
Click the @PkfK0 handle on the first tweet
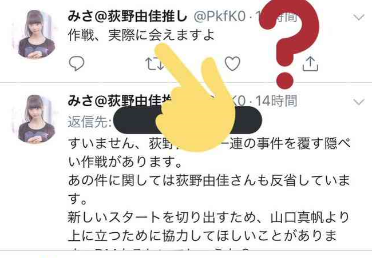pos(219,17)
